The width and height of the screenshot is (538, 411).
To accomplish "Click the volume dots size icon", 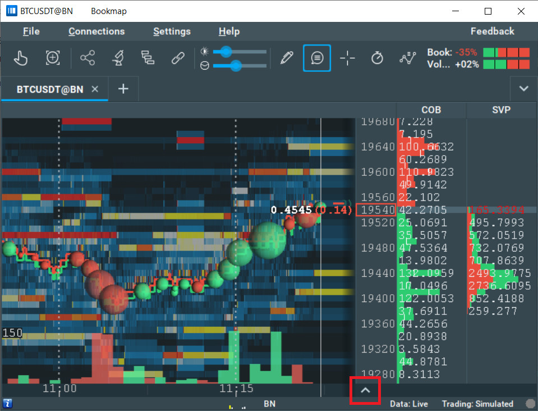I will (205, 65).
